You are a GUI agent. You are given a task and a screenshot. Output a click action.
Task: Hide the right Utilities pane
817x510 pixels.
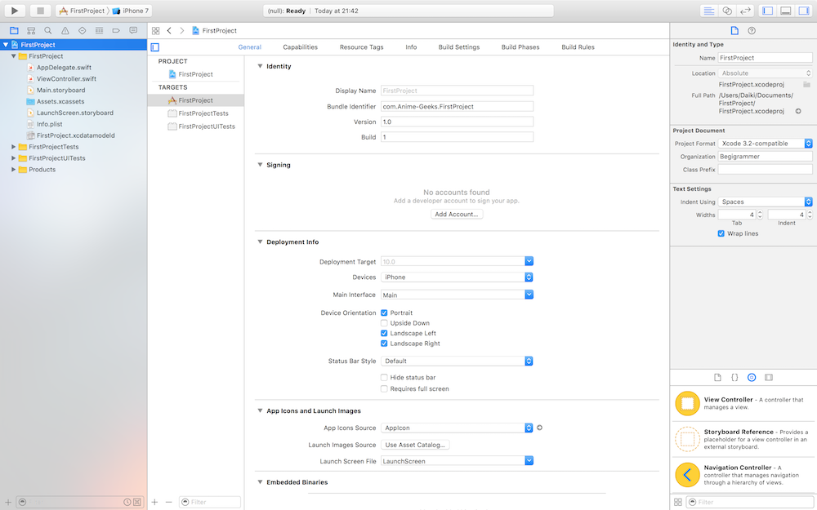(x=804, y=11)
